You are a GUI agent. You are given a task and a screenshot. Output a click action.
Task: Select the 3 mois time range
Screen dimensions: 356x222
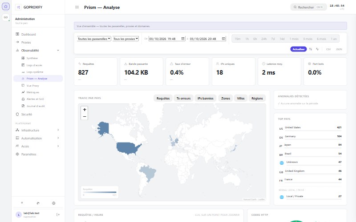point(307,39)
